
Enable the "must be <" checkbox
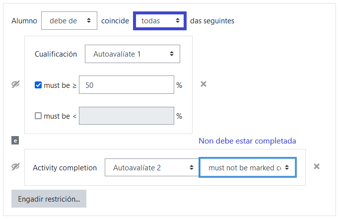(x=38, y=116)
